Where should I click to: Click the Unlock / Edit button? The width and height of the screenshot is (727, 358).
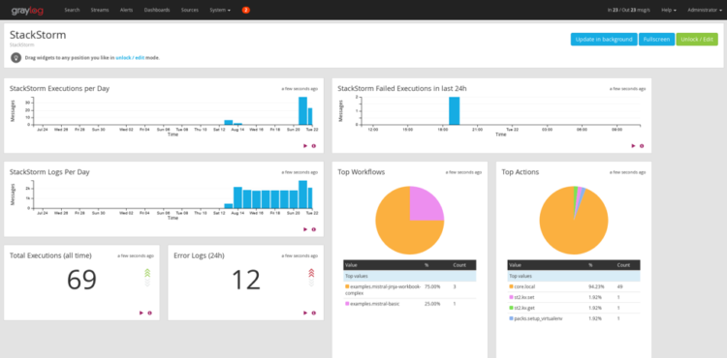tap(696, 40)
